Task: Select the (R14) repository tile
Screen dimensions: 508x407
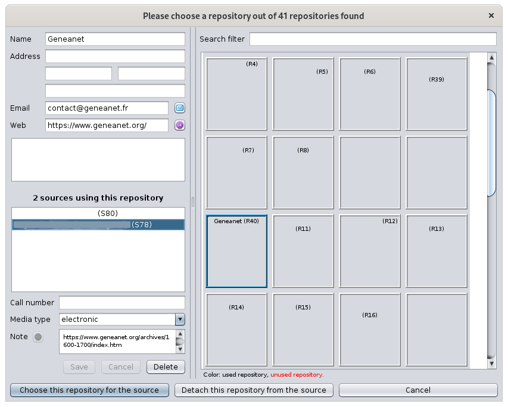Action: 236,330
